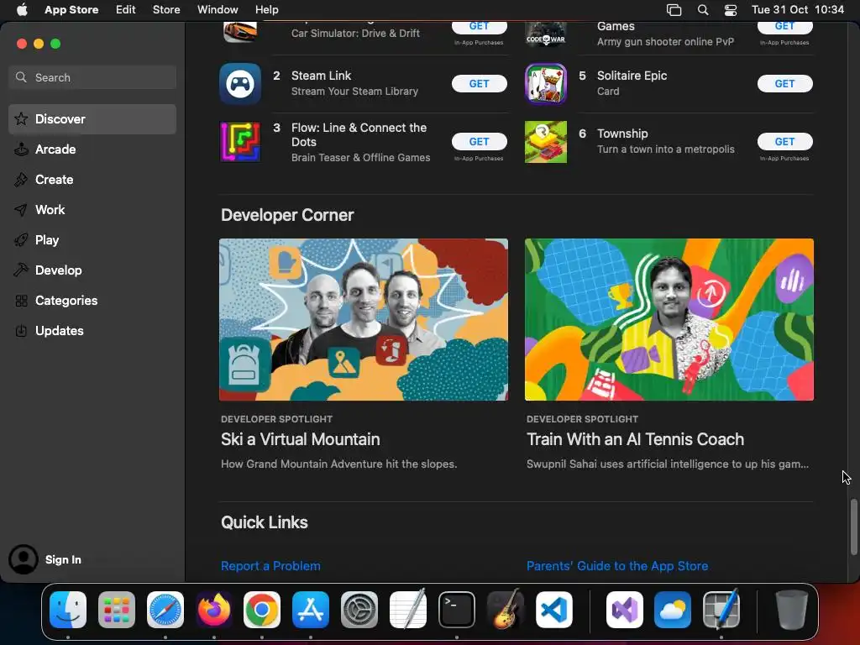Open the cloud weather app in the Dock
Viewport: 860px width, 645px height.
(673, 610)
